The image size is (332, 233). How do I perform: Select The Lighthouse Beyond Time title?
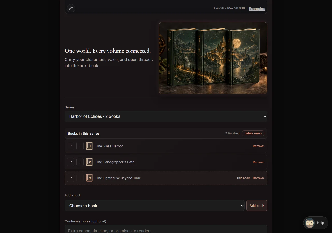tap(119, 178)
